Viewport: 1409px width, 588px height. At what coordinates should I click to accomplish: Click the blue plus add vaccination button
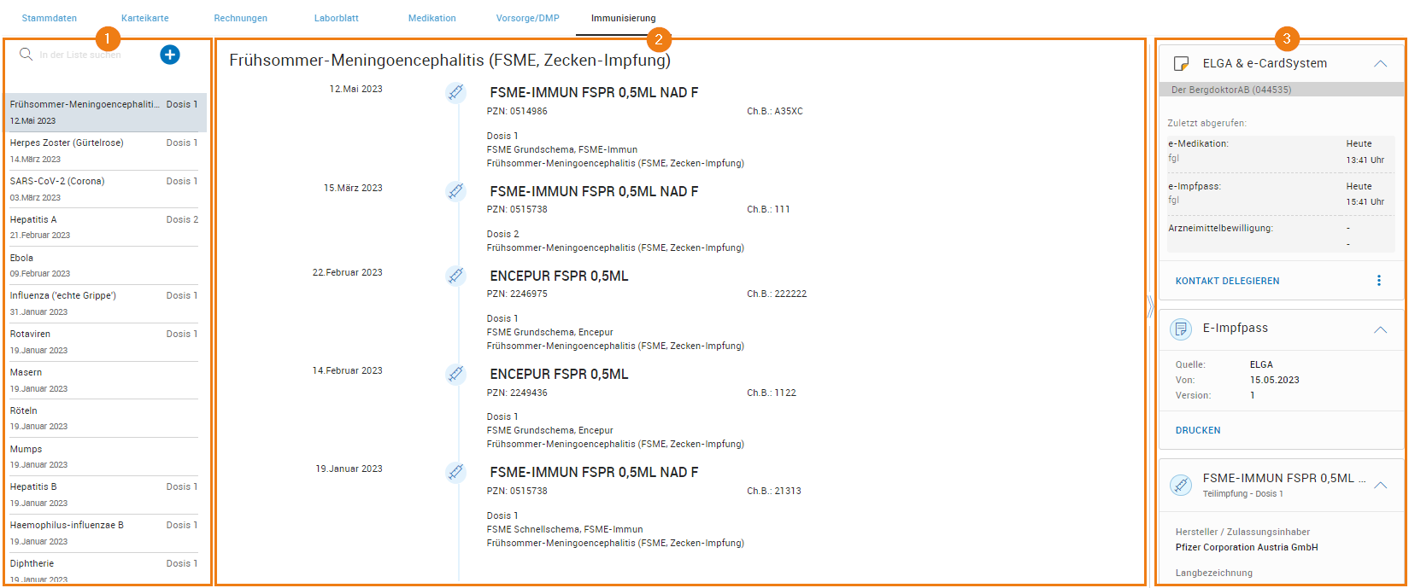170,55
